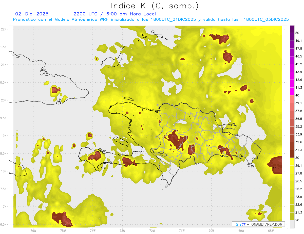Click the '72W' longitude label
The width and height of the screenshot is (304, 234).
tap(152, 230)
